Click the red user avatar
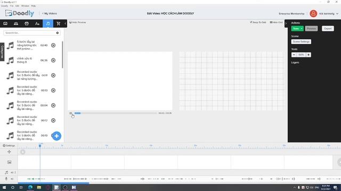The height and width of the screenshot is (191, 341). click(x=313, y=14)
